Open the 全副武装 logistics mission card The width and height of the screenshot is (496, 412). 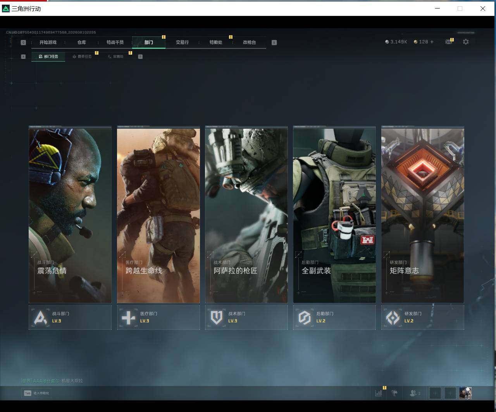(334, 215)
